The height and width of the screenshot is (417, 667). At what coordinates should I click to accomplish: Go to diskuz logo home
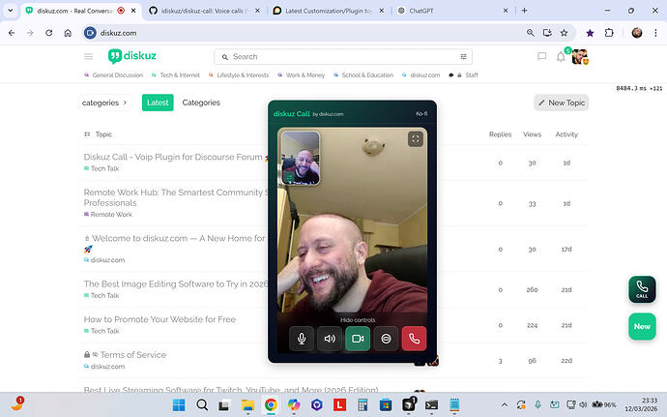132,56
